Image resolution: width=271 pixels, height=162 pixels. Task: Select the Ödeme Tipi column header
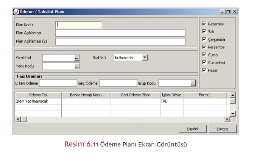coord(38,95)
